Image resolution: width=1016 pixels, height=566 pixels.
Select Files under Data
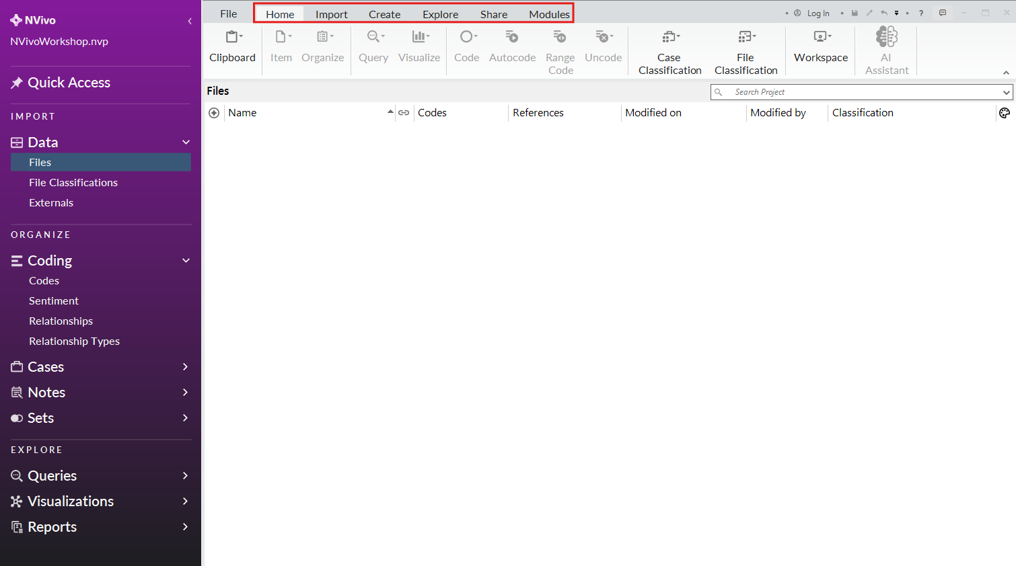click(x=101, y=162)
